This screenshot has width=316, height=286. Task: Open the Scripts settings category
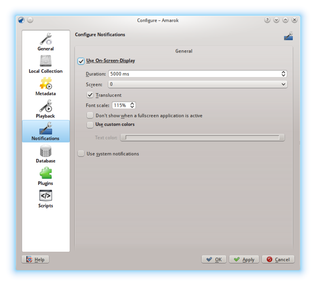pos(46,199)
